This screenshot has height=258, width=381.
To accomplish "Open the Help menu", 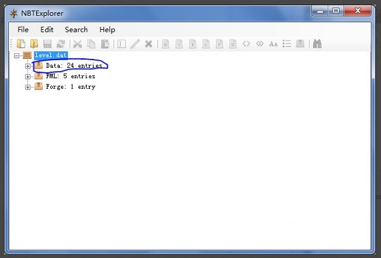I will tap(107, 29).
